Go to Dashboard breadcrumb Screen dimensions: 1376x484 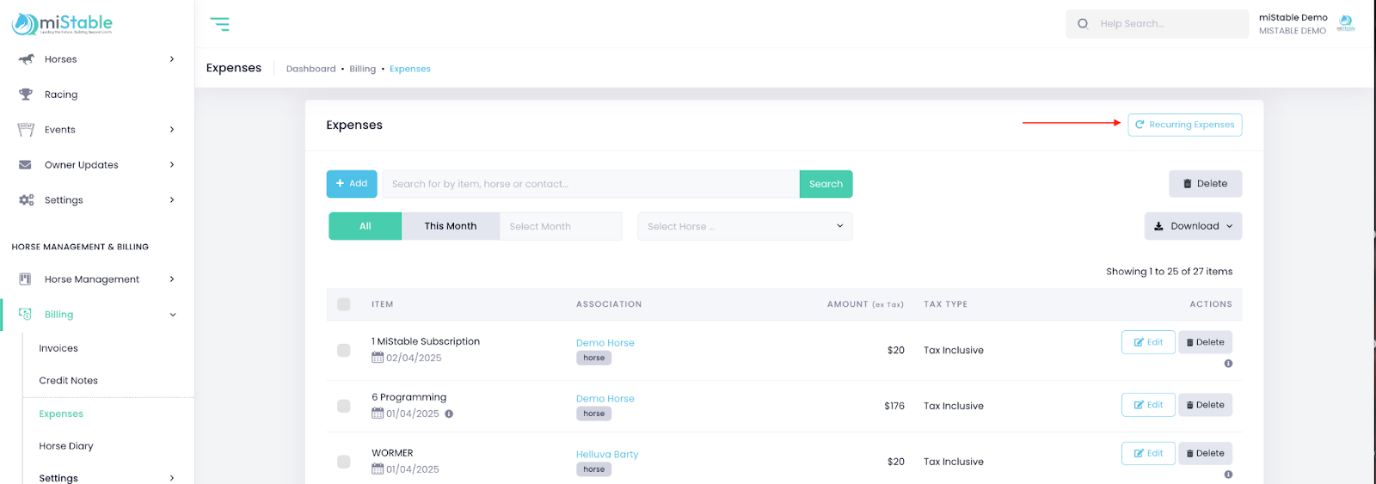click(311, 69)
